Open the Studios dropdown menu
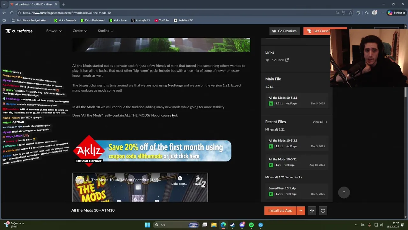408x230 pixels. coord(106,31)
